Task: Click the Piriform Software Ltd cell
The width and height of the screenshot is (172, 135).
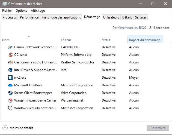Action: tap(76, 55)
